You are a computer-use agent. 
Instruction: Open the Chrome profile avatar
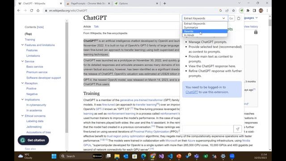pyautogui.click(x=261, y=11)
